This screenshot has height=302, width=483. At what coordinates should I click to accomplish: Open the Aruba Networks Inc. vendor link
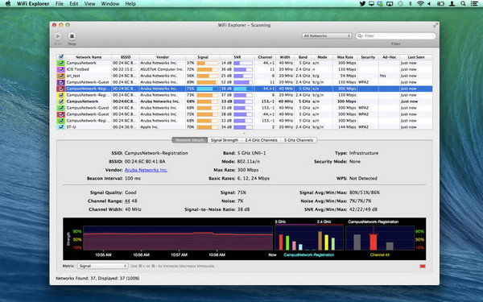[146, 170]
